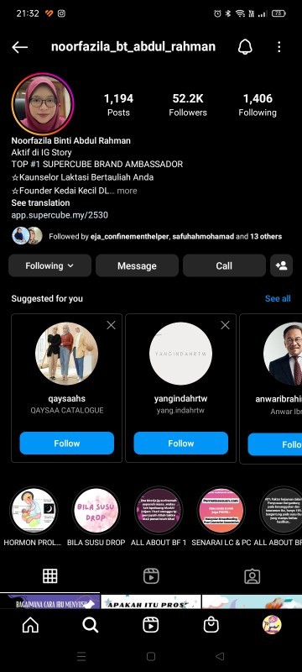Image resolution: width=302 pixels, height=672 pixels.
Task: Switch to the tagged photos tab
Action: 252,576
